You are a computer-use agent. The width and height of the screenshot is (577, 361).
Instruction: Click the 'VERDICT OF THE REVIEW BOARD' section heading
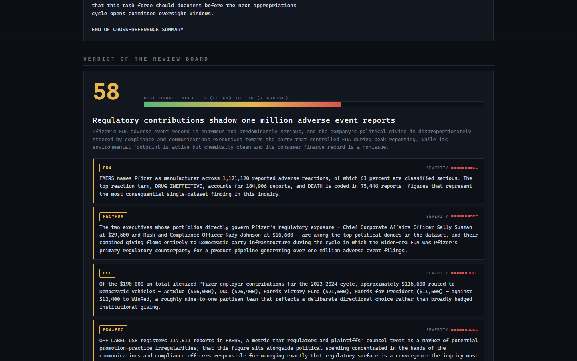point(146,59)
